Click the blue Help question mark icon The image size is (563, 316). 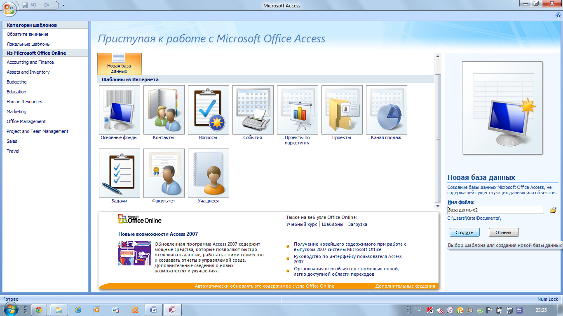(558, 15)
